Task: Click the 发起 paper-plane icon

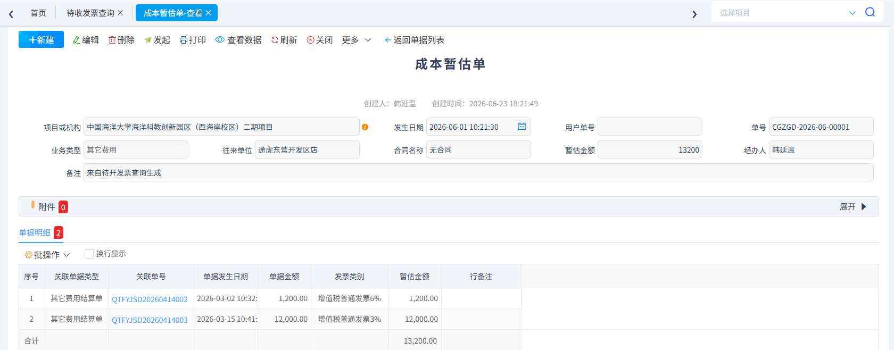Action: click(148, 40)
